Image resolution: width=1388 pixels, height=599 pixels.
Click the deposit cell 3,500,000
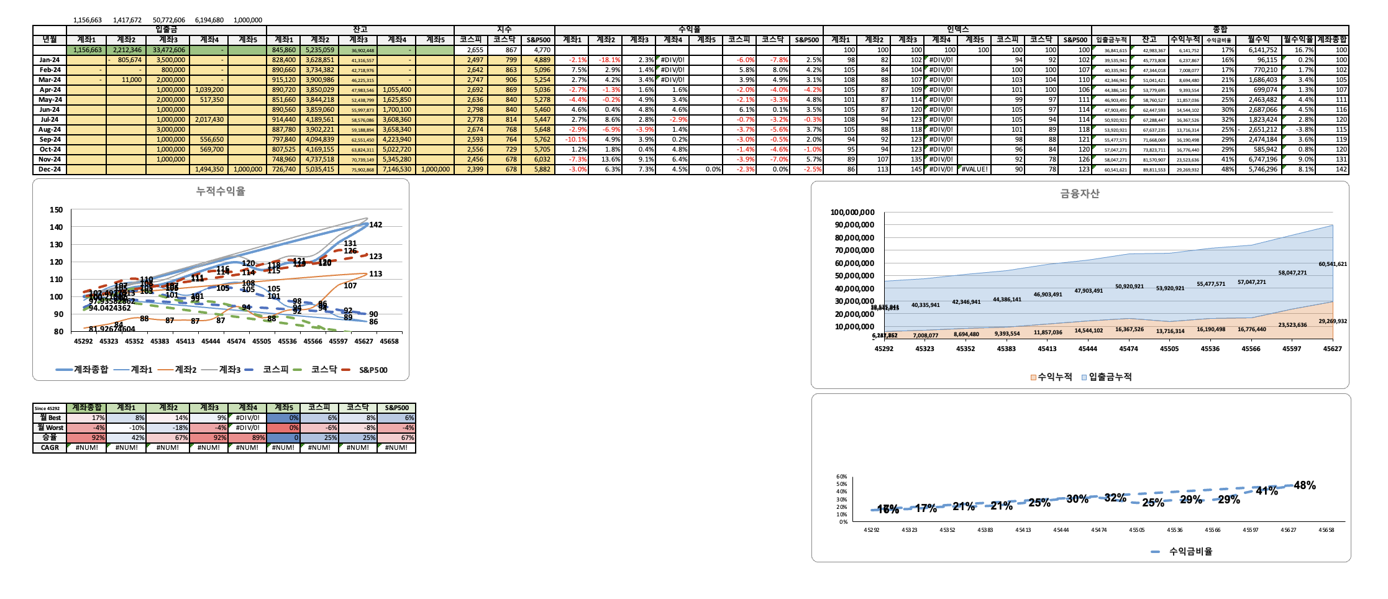168,60
